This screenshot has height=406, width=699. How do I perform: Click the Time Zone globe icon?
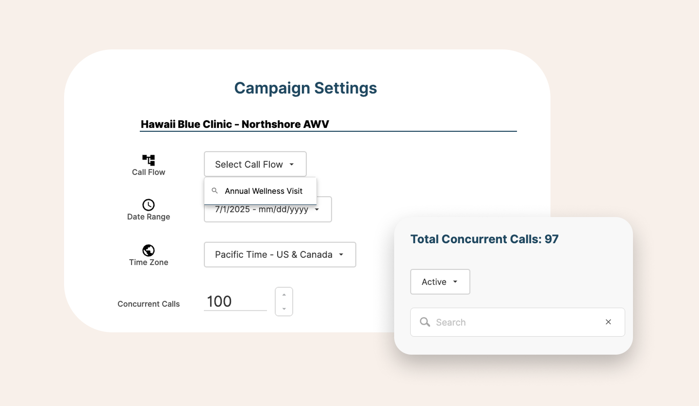(x=149, y=250)
